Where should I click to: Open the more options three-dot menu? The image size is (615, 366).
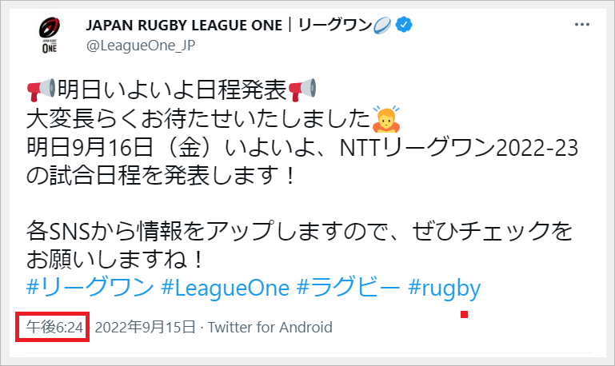pyautogui.click(x=583, y=25)
